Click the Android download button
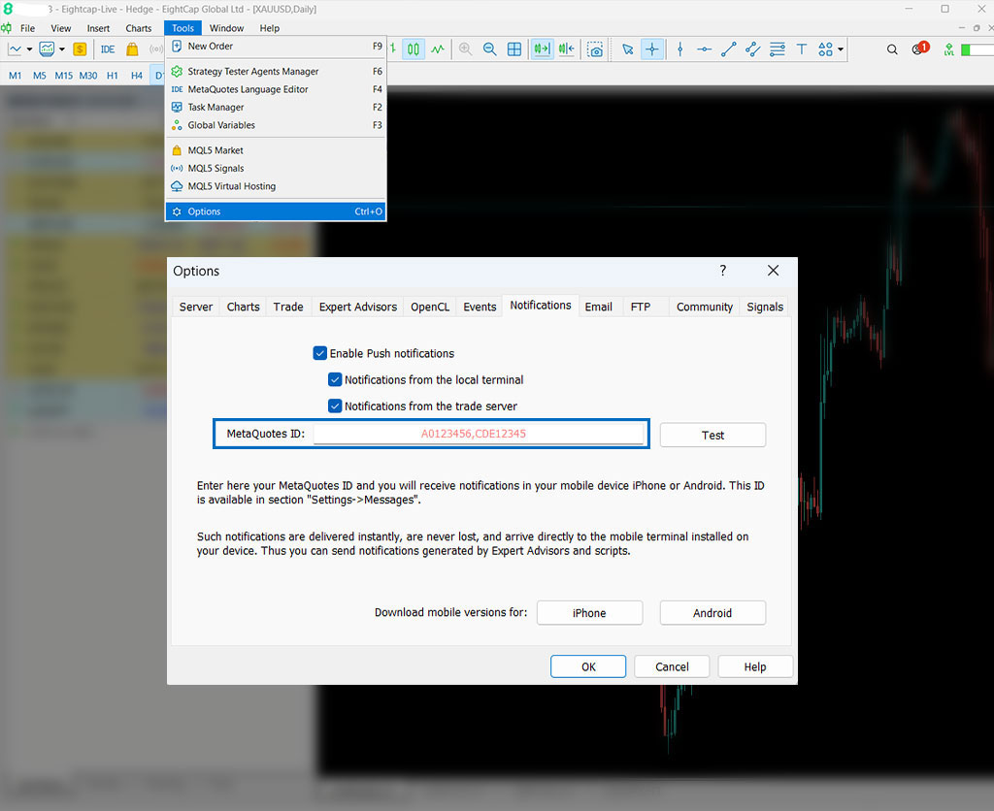The height and width of the screenshot is (811, 994). click(712, 613)
